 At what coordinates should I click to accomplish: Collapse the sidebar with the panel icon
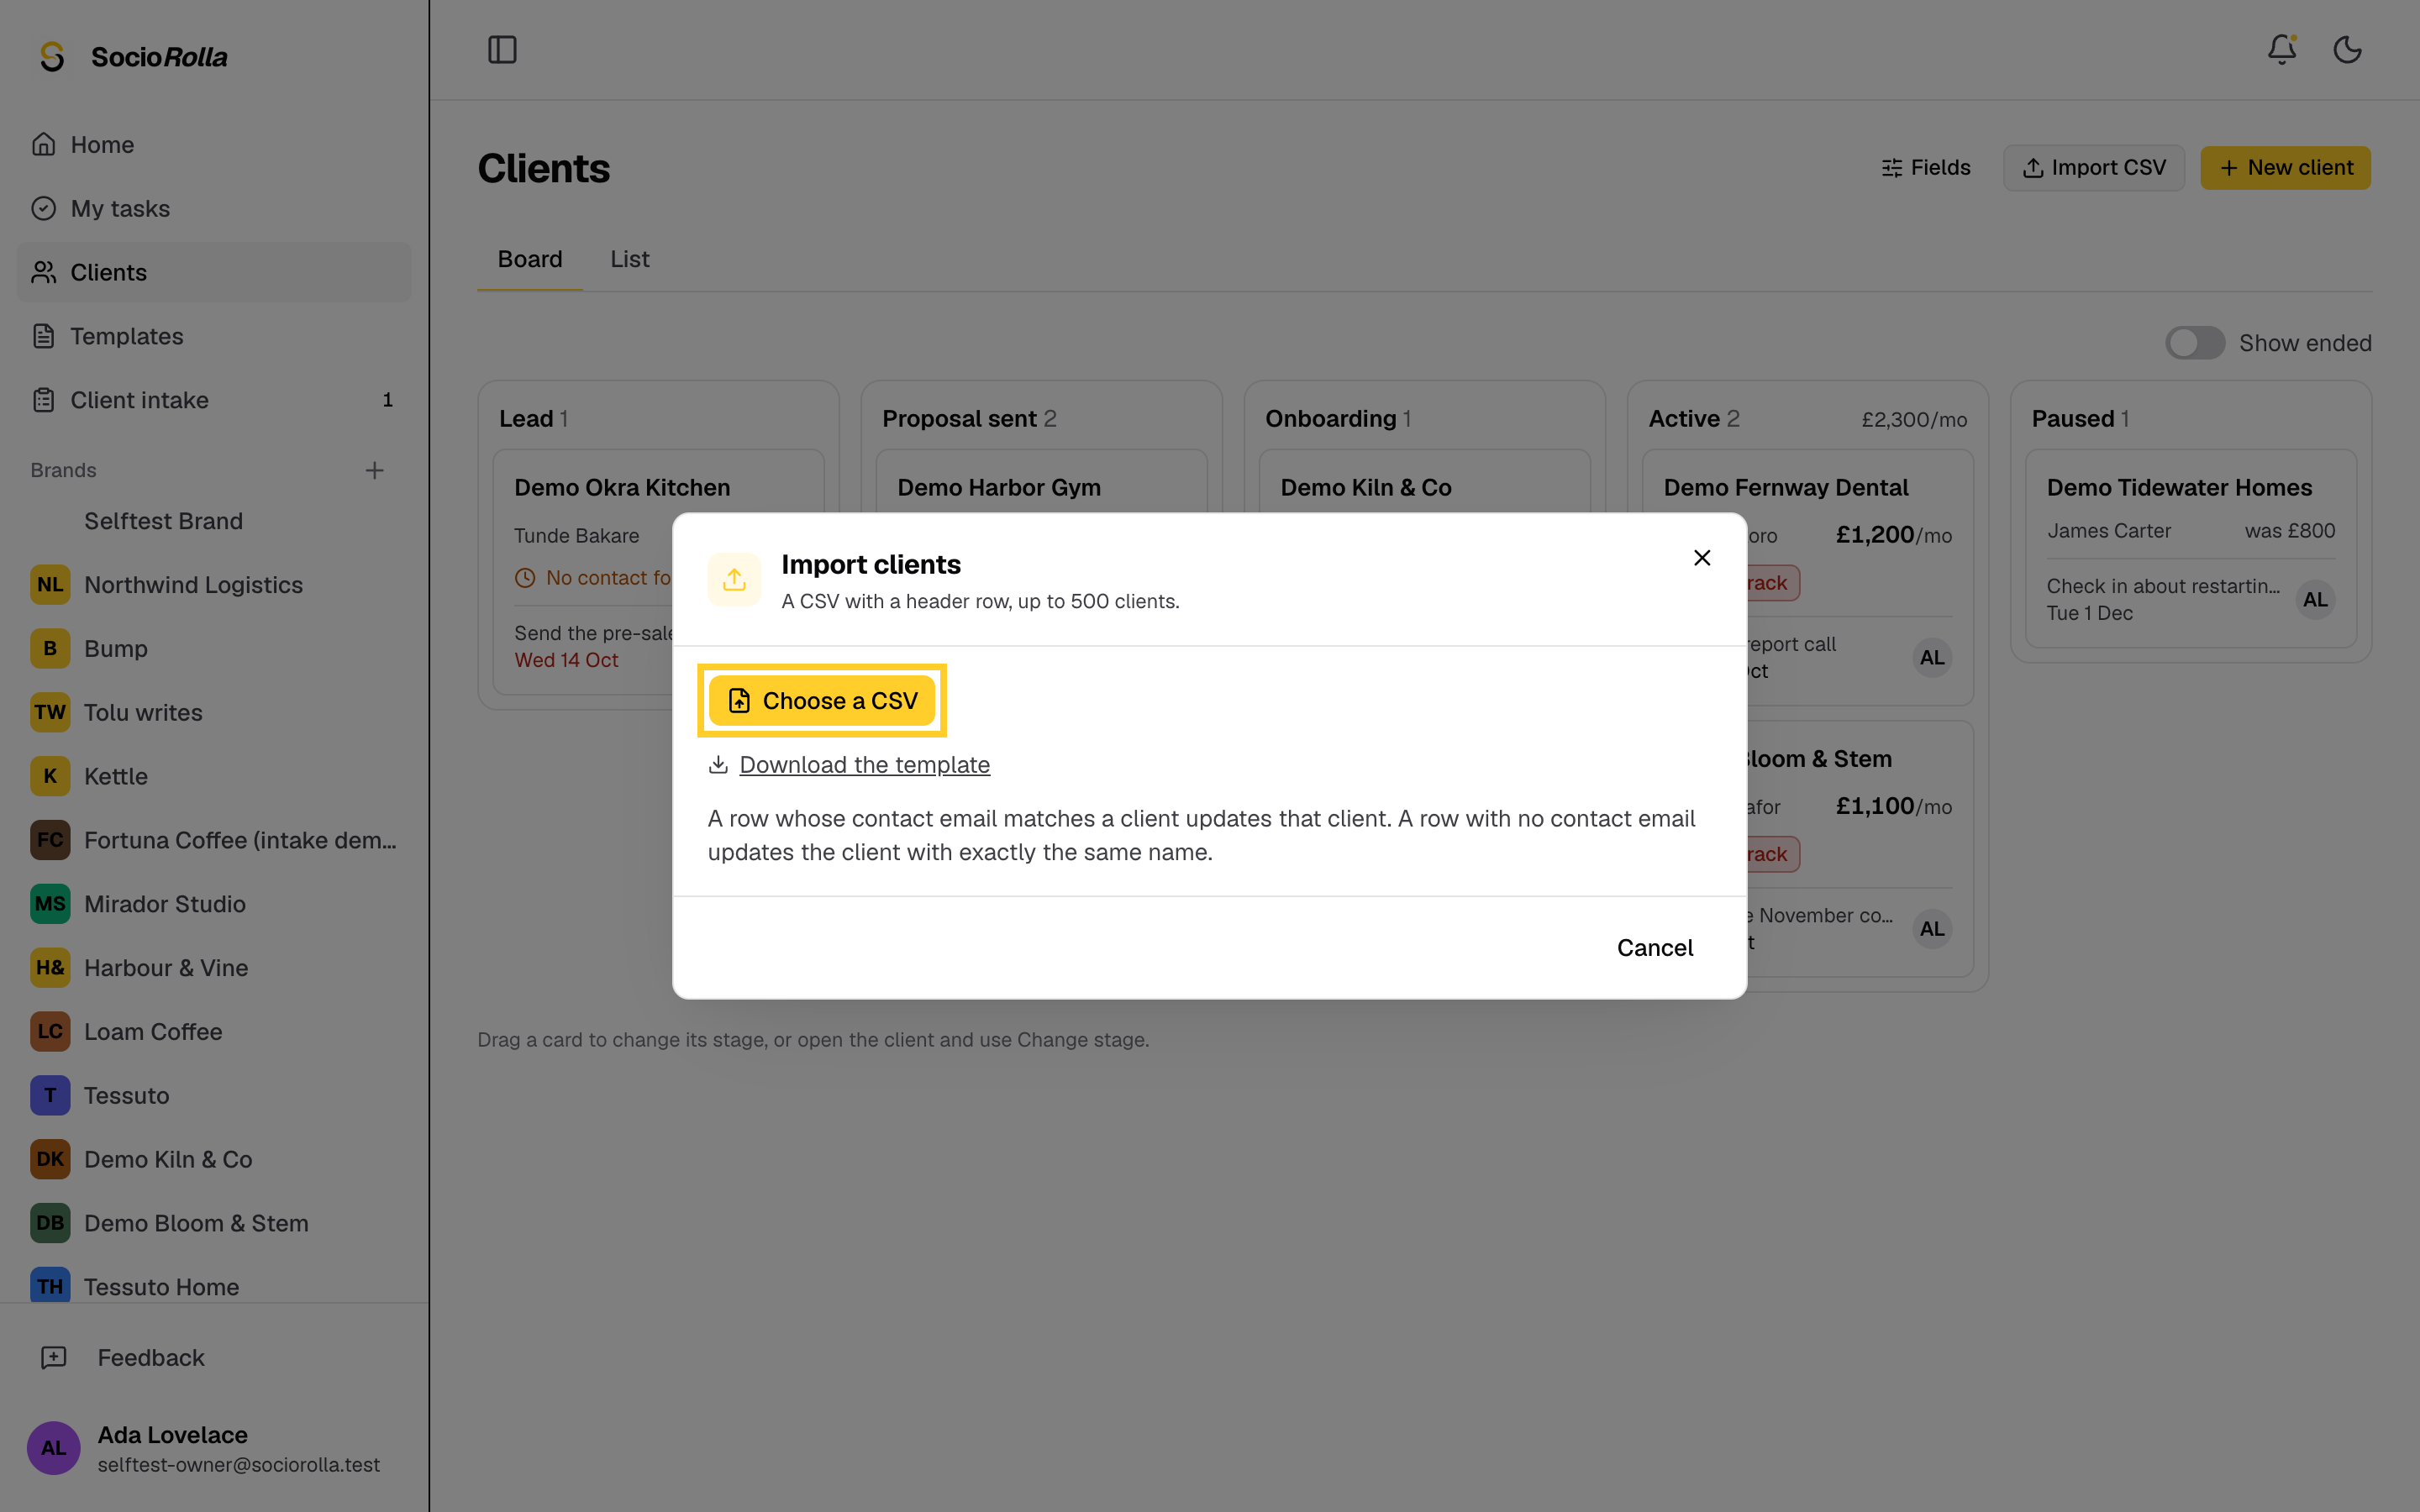pos(502,50)
